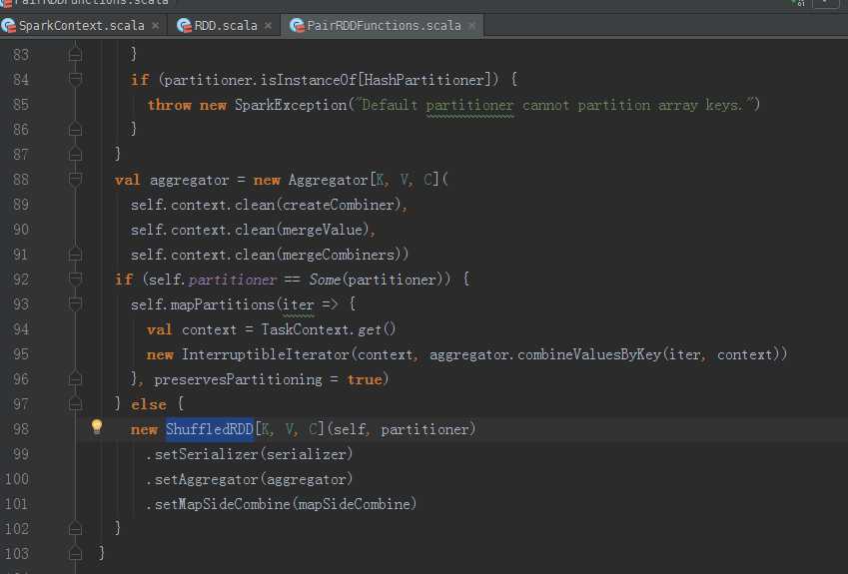Image resolution: width=848 pixels, height=574 pixels.
Task: Fold the if self.partitioner block at line 92
Action: (75, 279)
